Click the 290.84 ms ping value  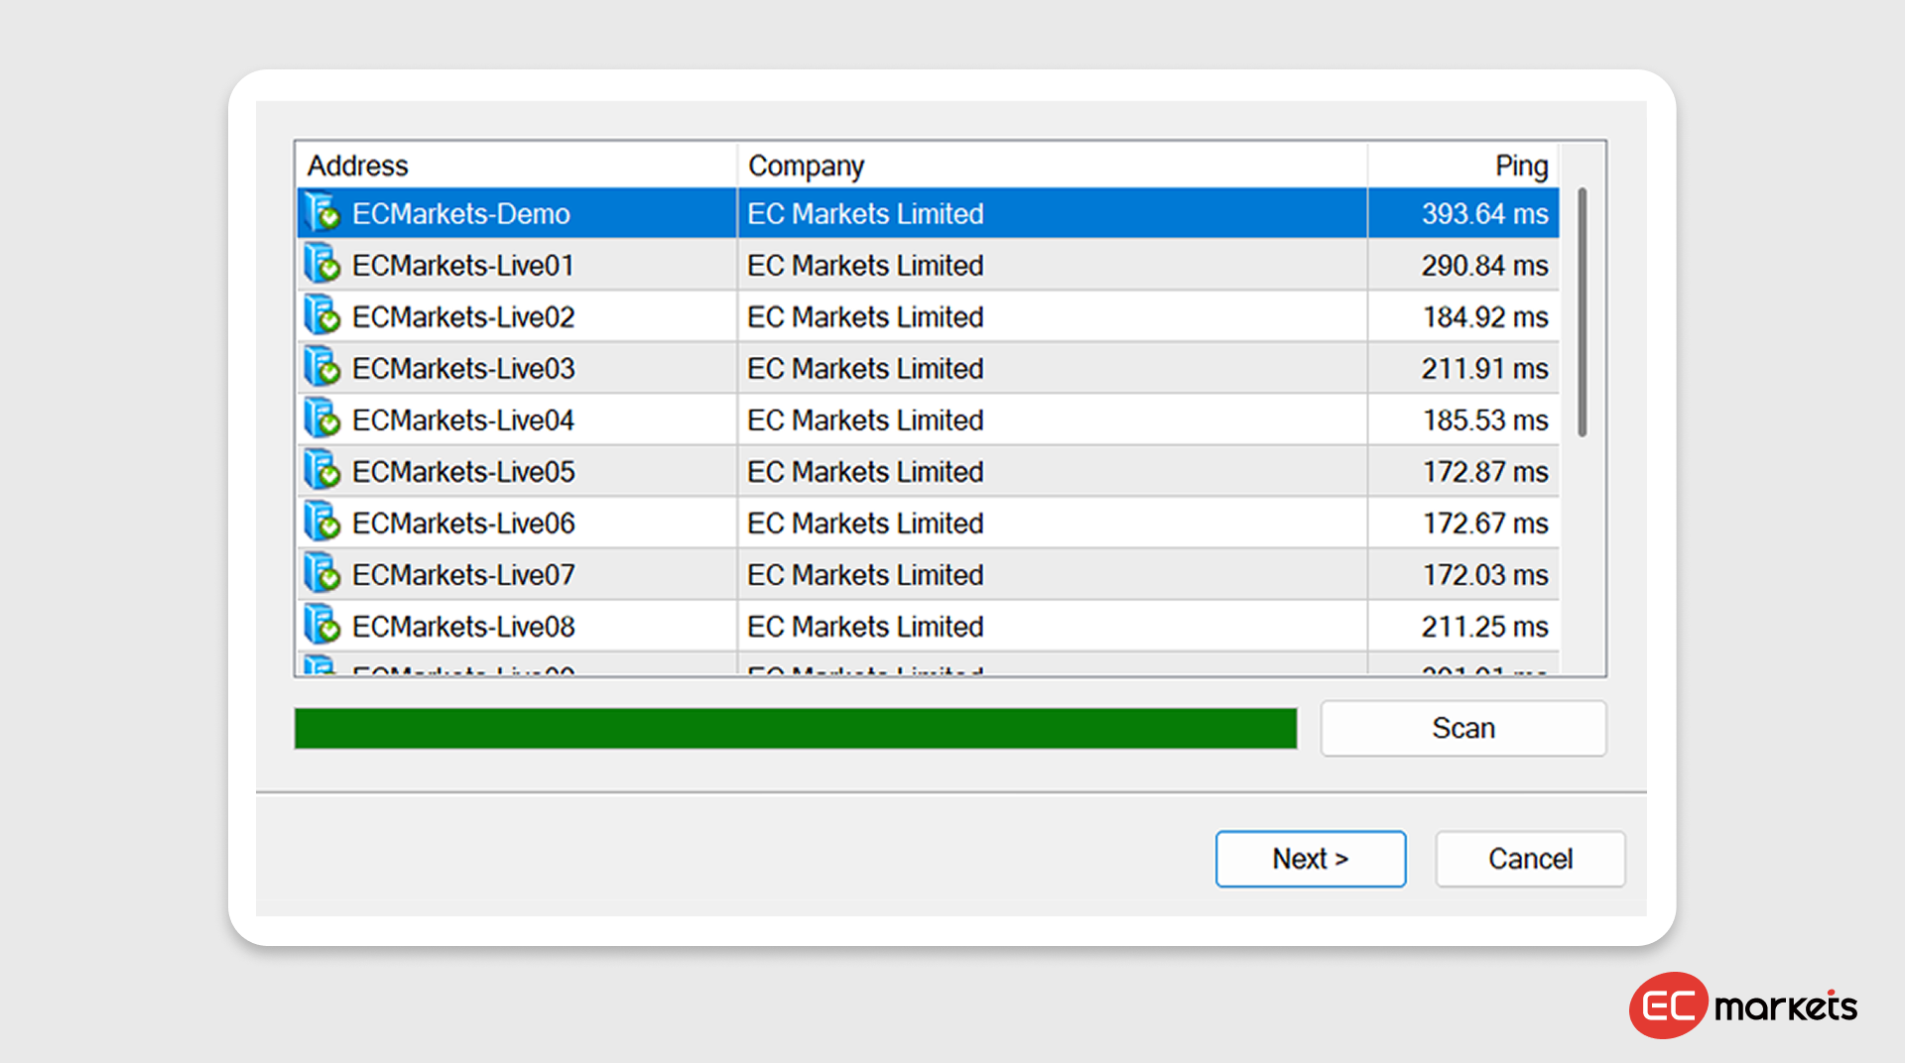click(x=1484, y=266)
